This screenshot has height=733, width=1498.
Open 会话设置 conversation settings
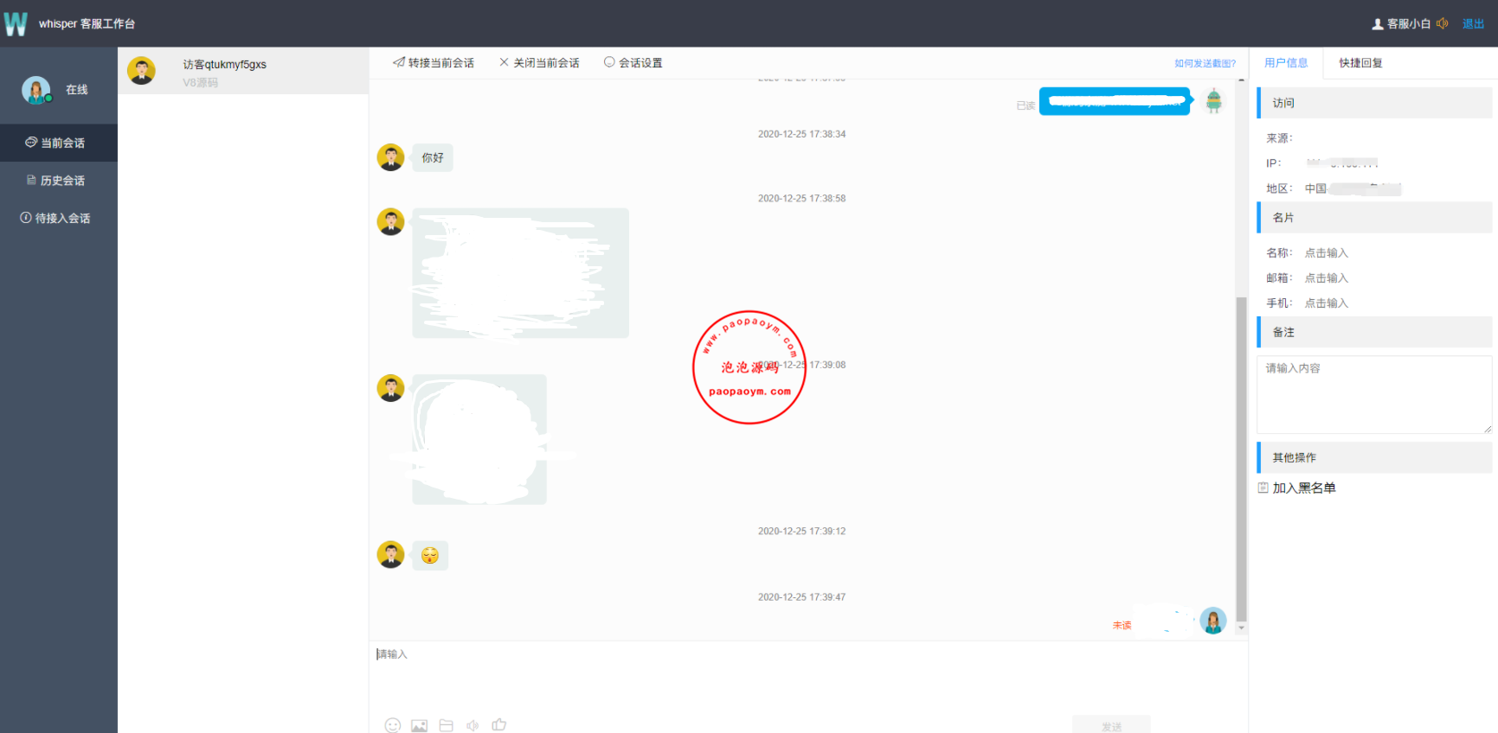[x=633, y=63]
